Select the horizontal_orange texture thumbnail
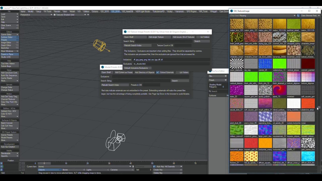 [265, 143]
